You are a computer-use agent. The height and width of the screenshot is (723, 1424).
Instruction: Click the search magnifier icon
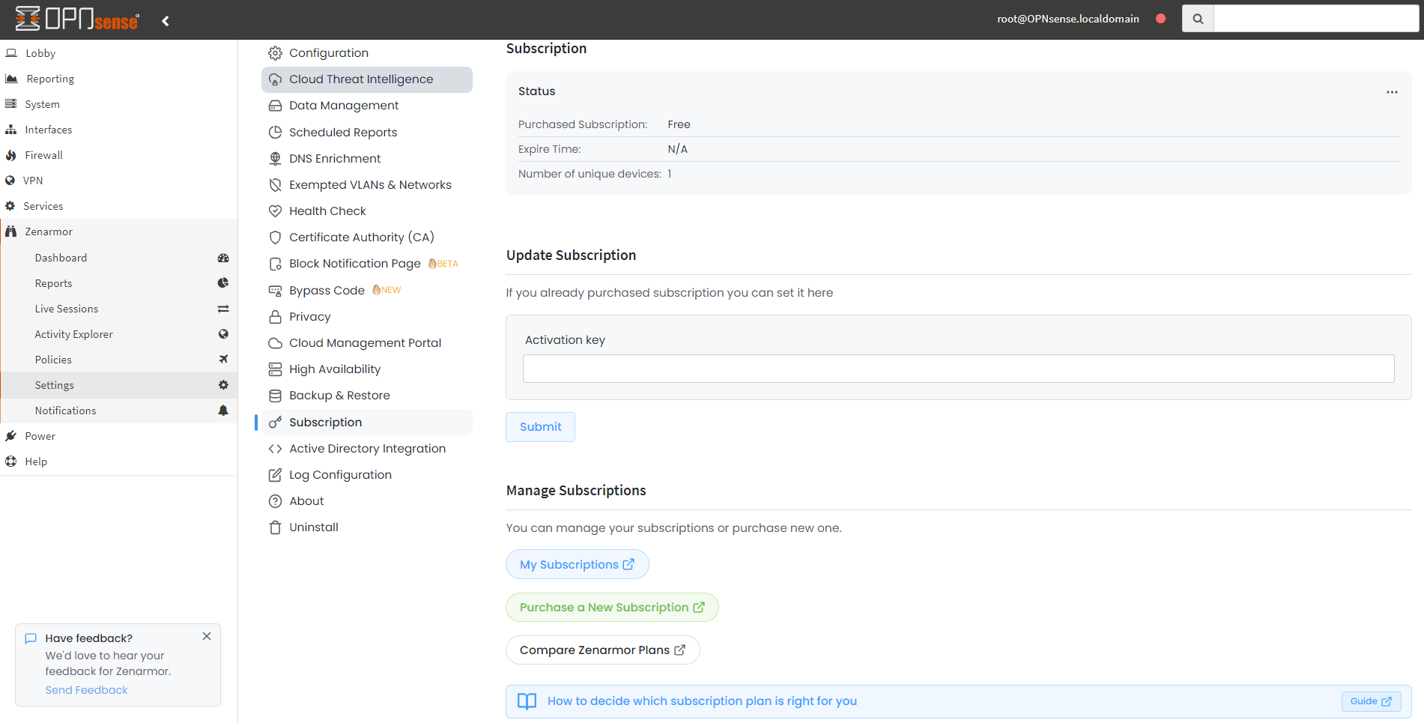click(x=1198, y=19)
